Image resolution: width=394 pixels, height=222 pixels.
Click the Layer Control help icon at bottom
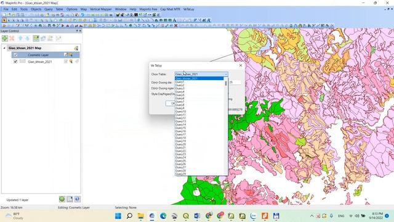(78, 199)
